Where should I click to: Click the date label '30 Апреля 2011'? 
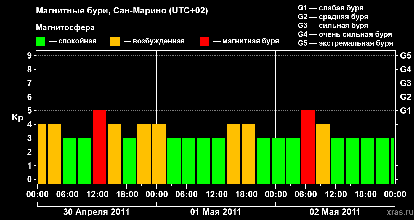[x=97, y=212]
